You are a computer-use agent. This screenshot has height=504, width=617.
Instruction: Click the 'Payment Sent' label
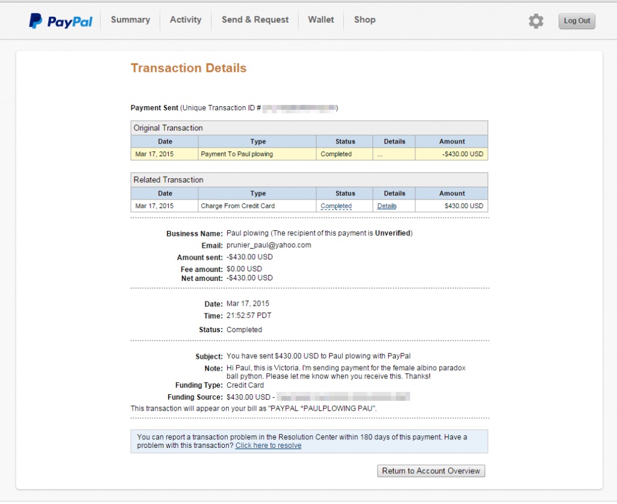click(x=154, y=108)
